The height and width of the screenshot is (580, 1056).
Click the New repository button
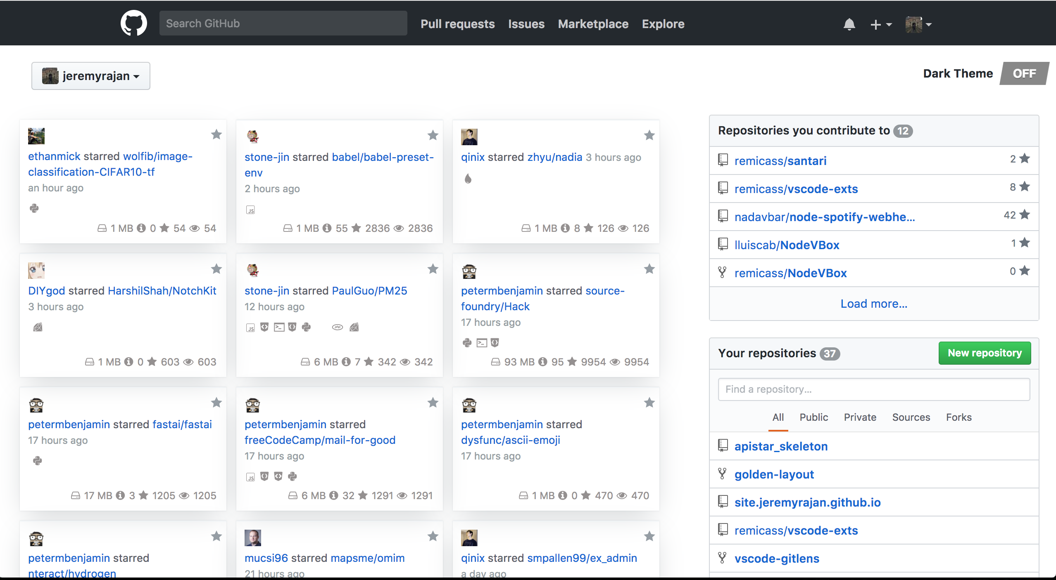tap(984, 353)
